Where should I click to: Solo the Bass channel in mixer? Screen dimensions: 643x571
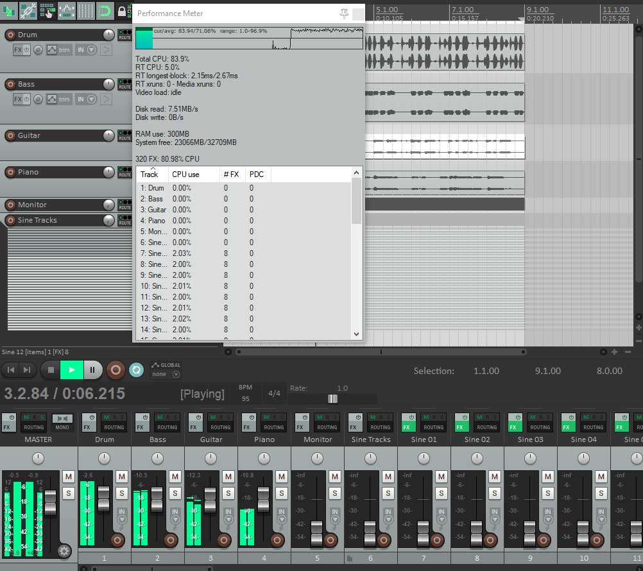pyautogui.click(x=175, y=493)
